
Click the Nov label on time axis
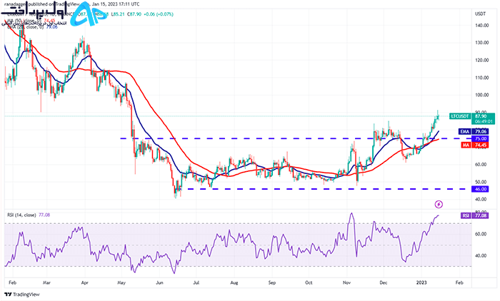tap(346, 282)
